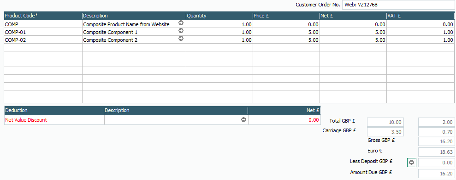The height and width of the screenshot is (180, 456).
Task: Select the COMP product code cell
Action: click(43, 24)
